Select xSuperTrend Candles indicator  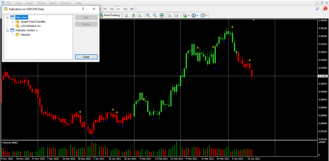point(33,22)
